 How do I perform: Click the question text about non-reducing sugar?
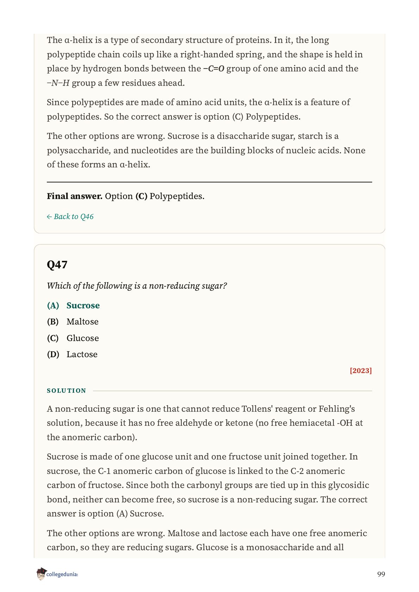137,286
